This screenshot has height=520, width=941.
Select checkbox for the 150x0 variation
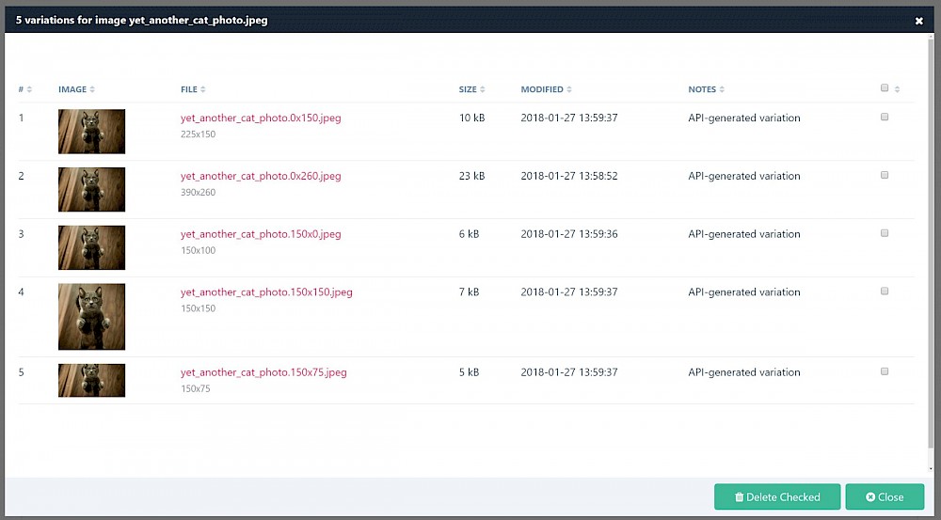click(x=885, y=233)
